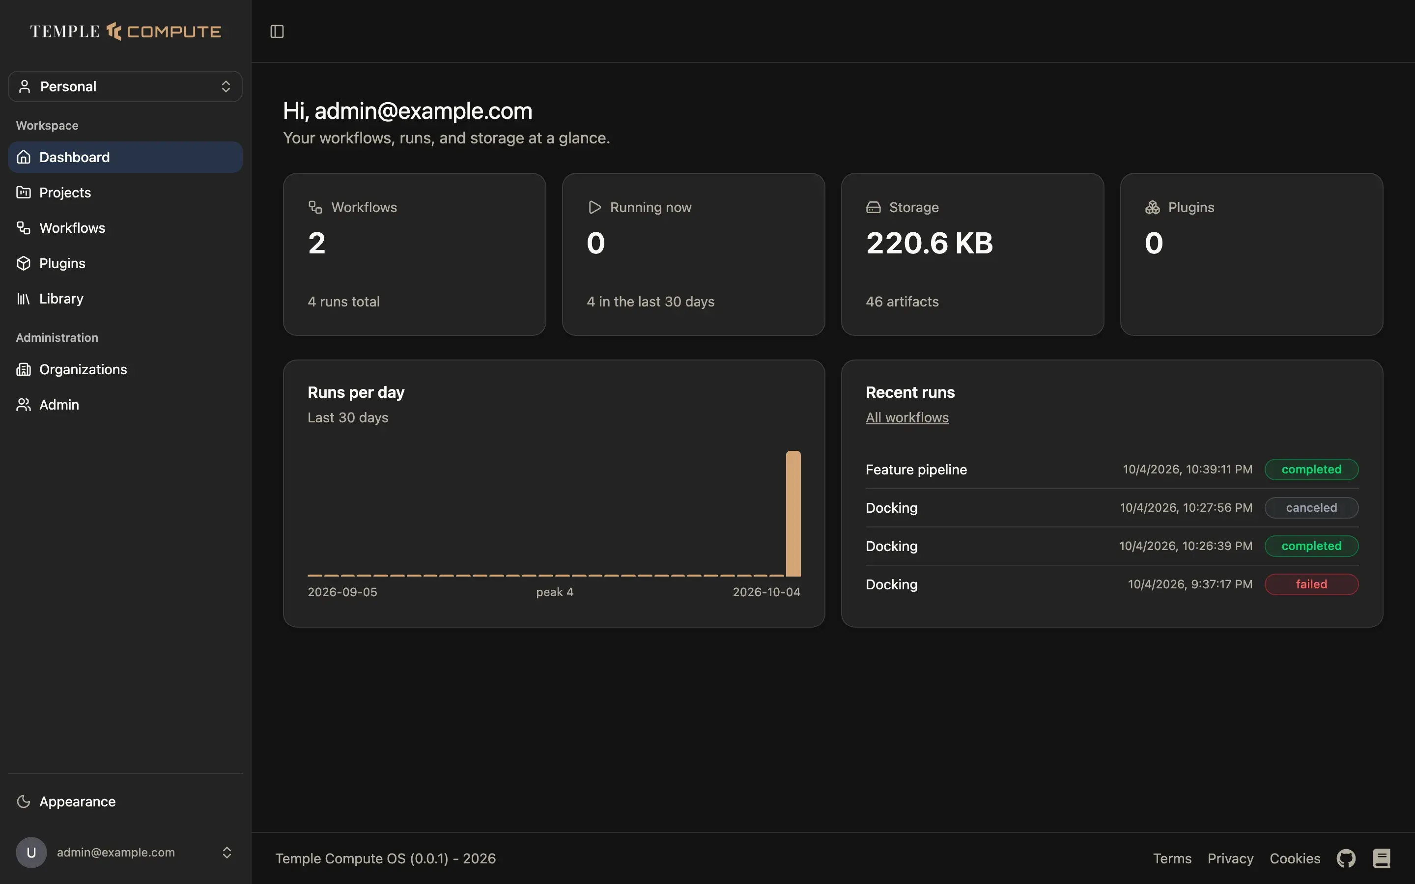Open the Admin page
1415x884 pixels.
point(125,405)
